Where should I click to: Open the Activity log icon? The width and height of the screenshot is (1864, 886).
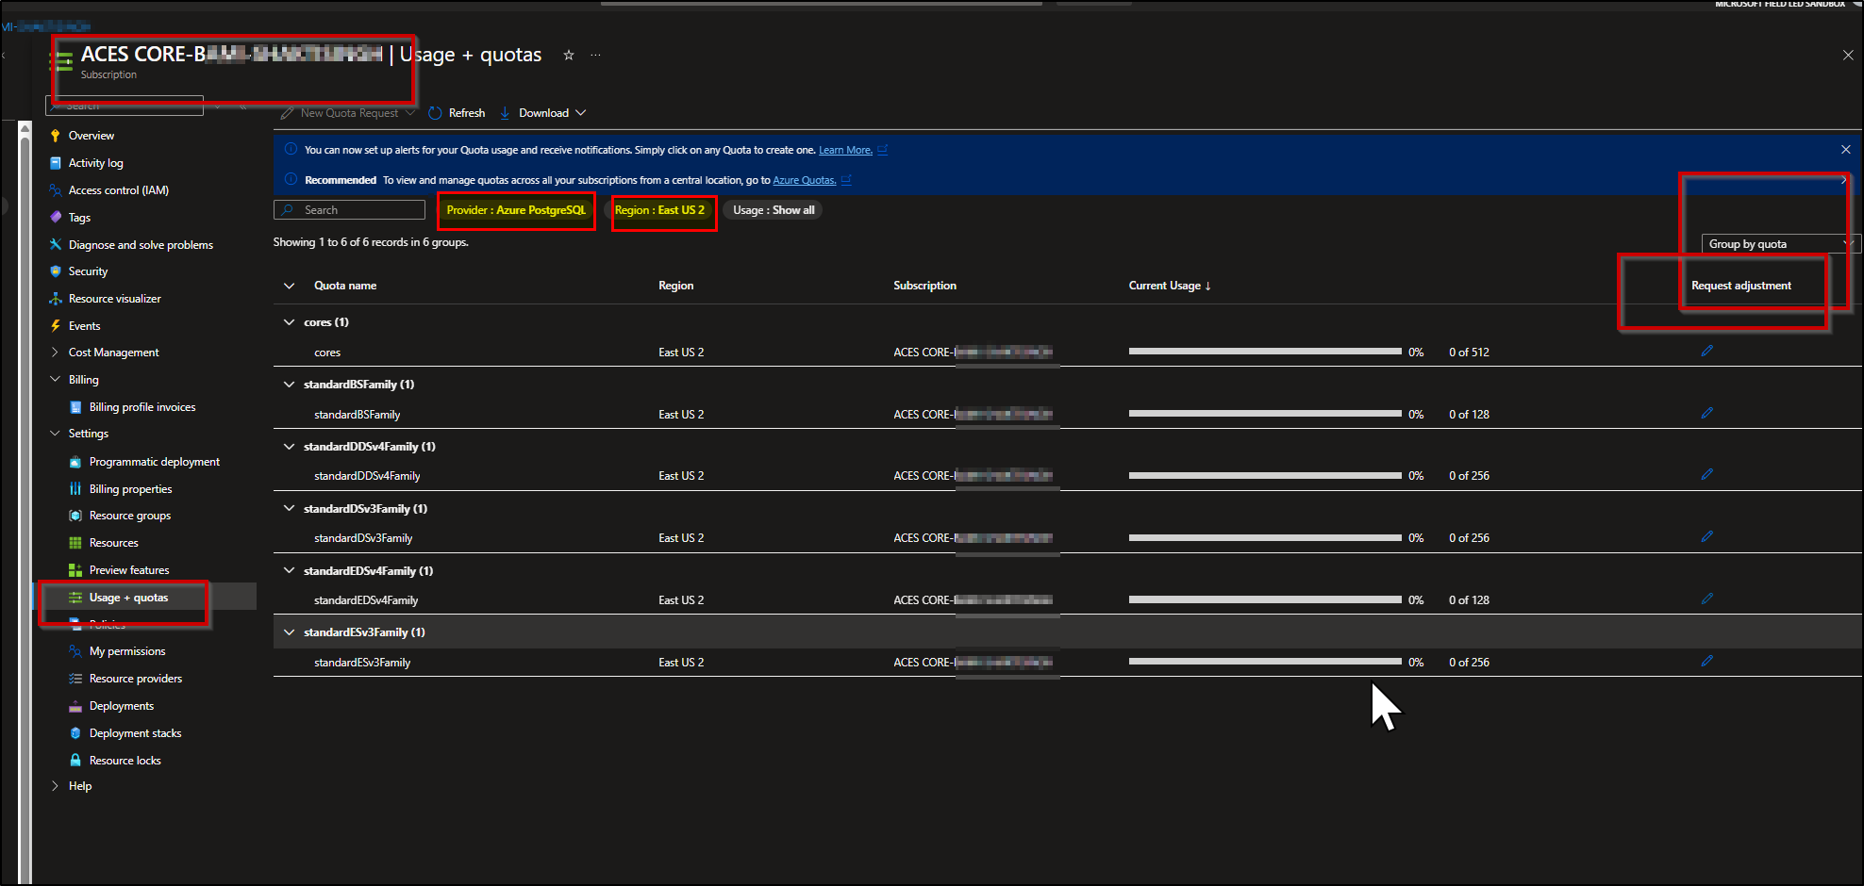tap(56, 163)
